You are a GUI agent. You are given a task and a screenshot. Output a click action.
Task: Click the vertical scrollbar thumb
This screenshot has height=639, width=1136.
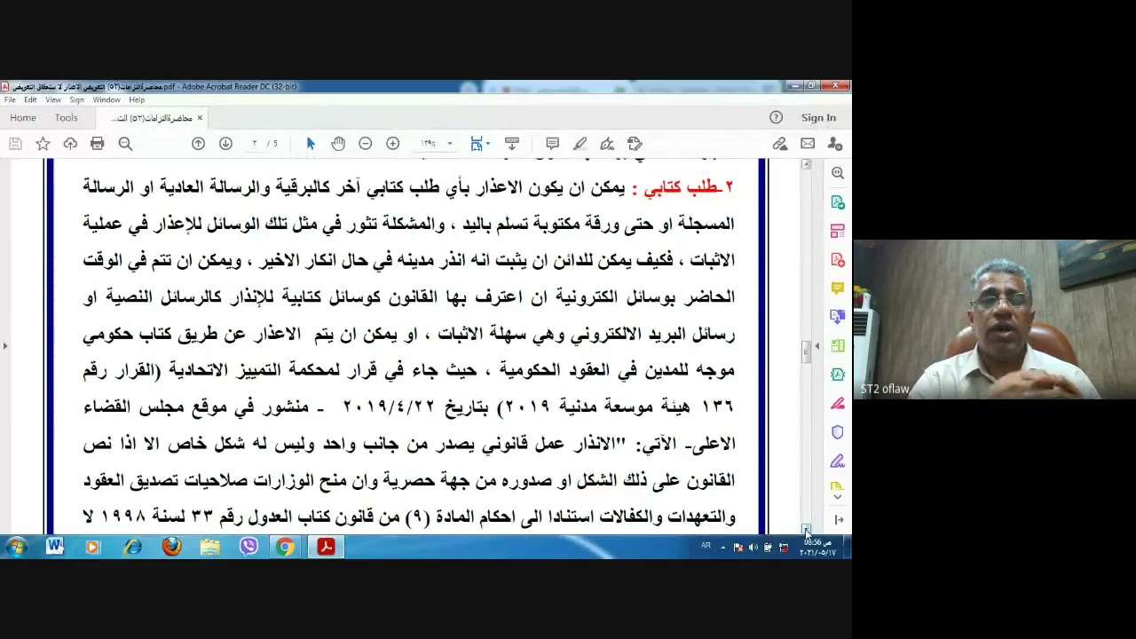(x=806, y=353)
